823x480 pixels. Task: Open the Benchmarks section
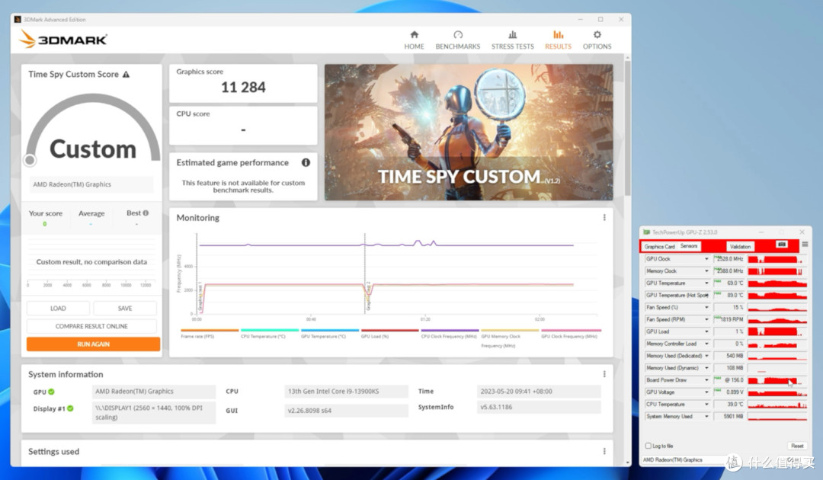(458, 40)
